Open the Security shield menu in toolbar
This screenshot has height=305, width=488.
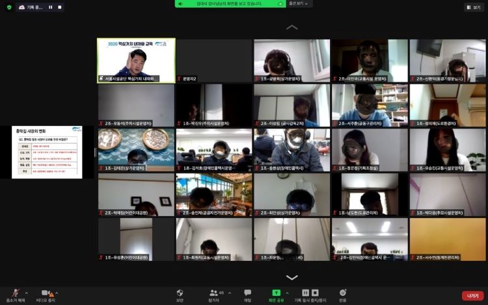click(180, 294)
